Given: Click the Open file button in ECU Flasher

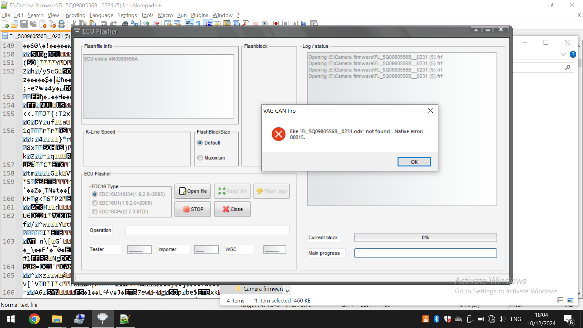Looking at the screenshot, I should tap(193, 191).
